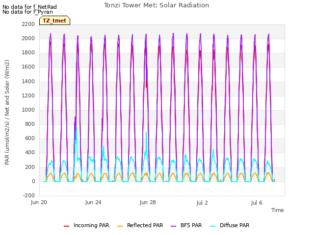The width and height of the screenshot is (314, 235).
Task: Click the cyan Diffuse PAR legend swatch
Action: tap(213, 226)
